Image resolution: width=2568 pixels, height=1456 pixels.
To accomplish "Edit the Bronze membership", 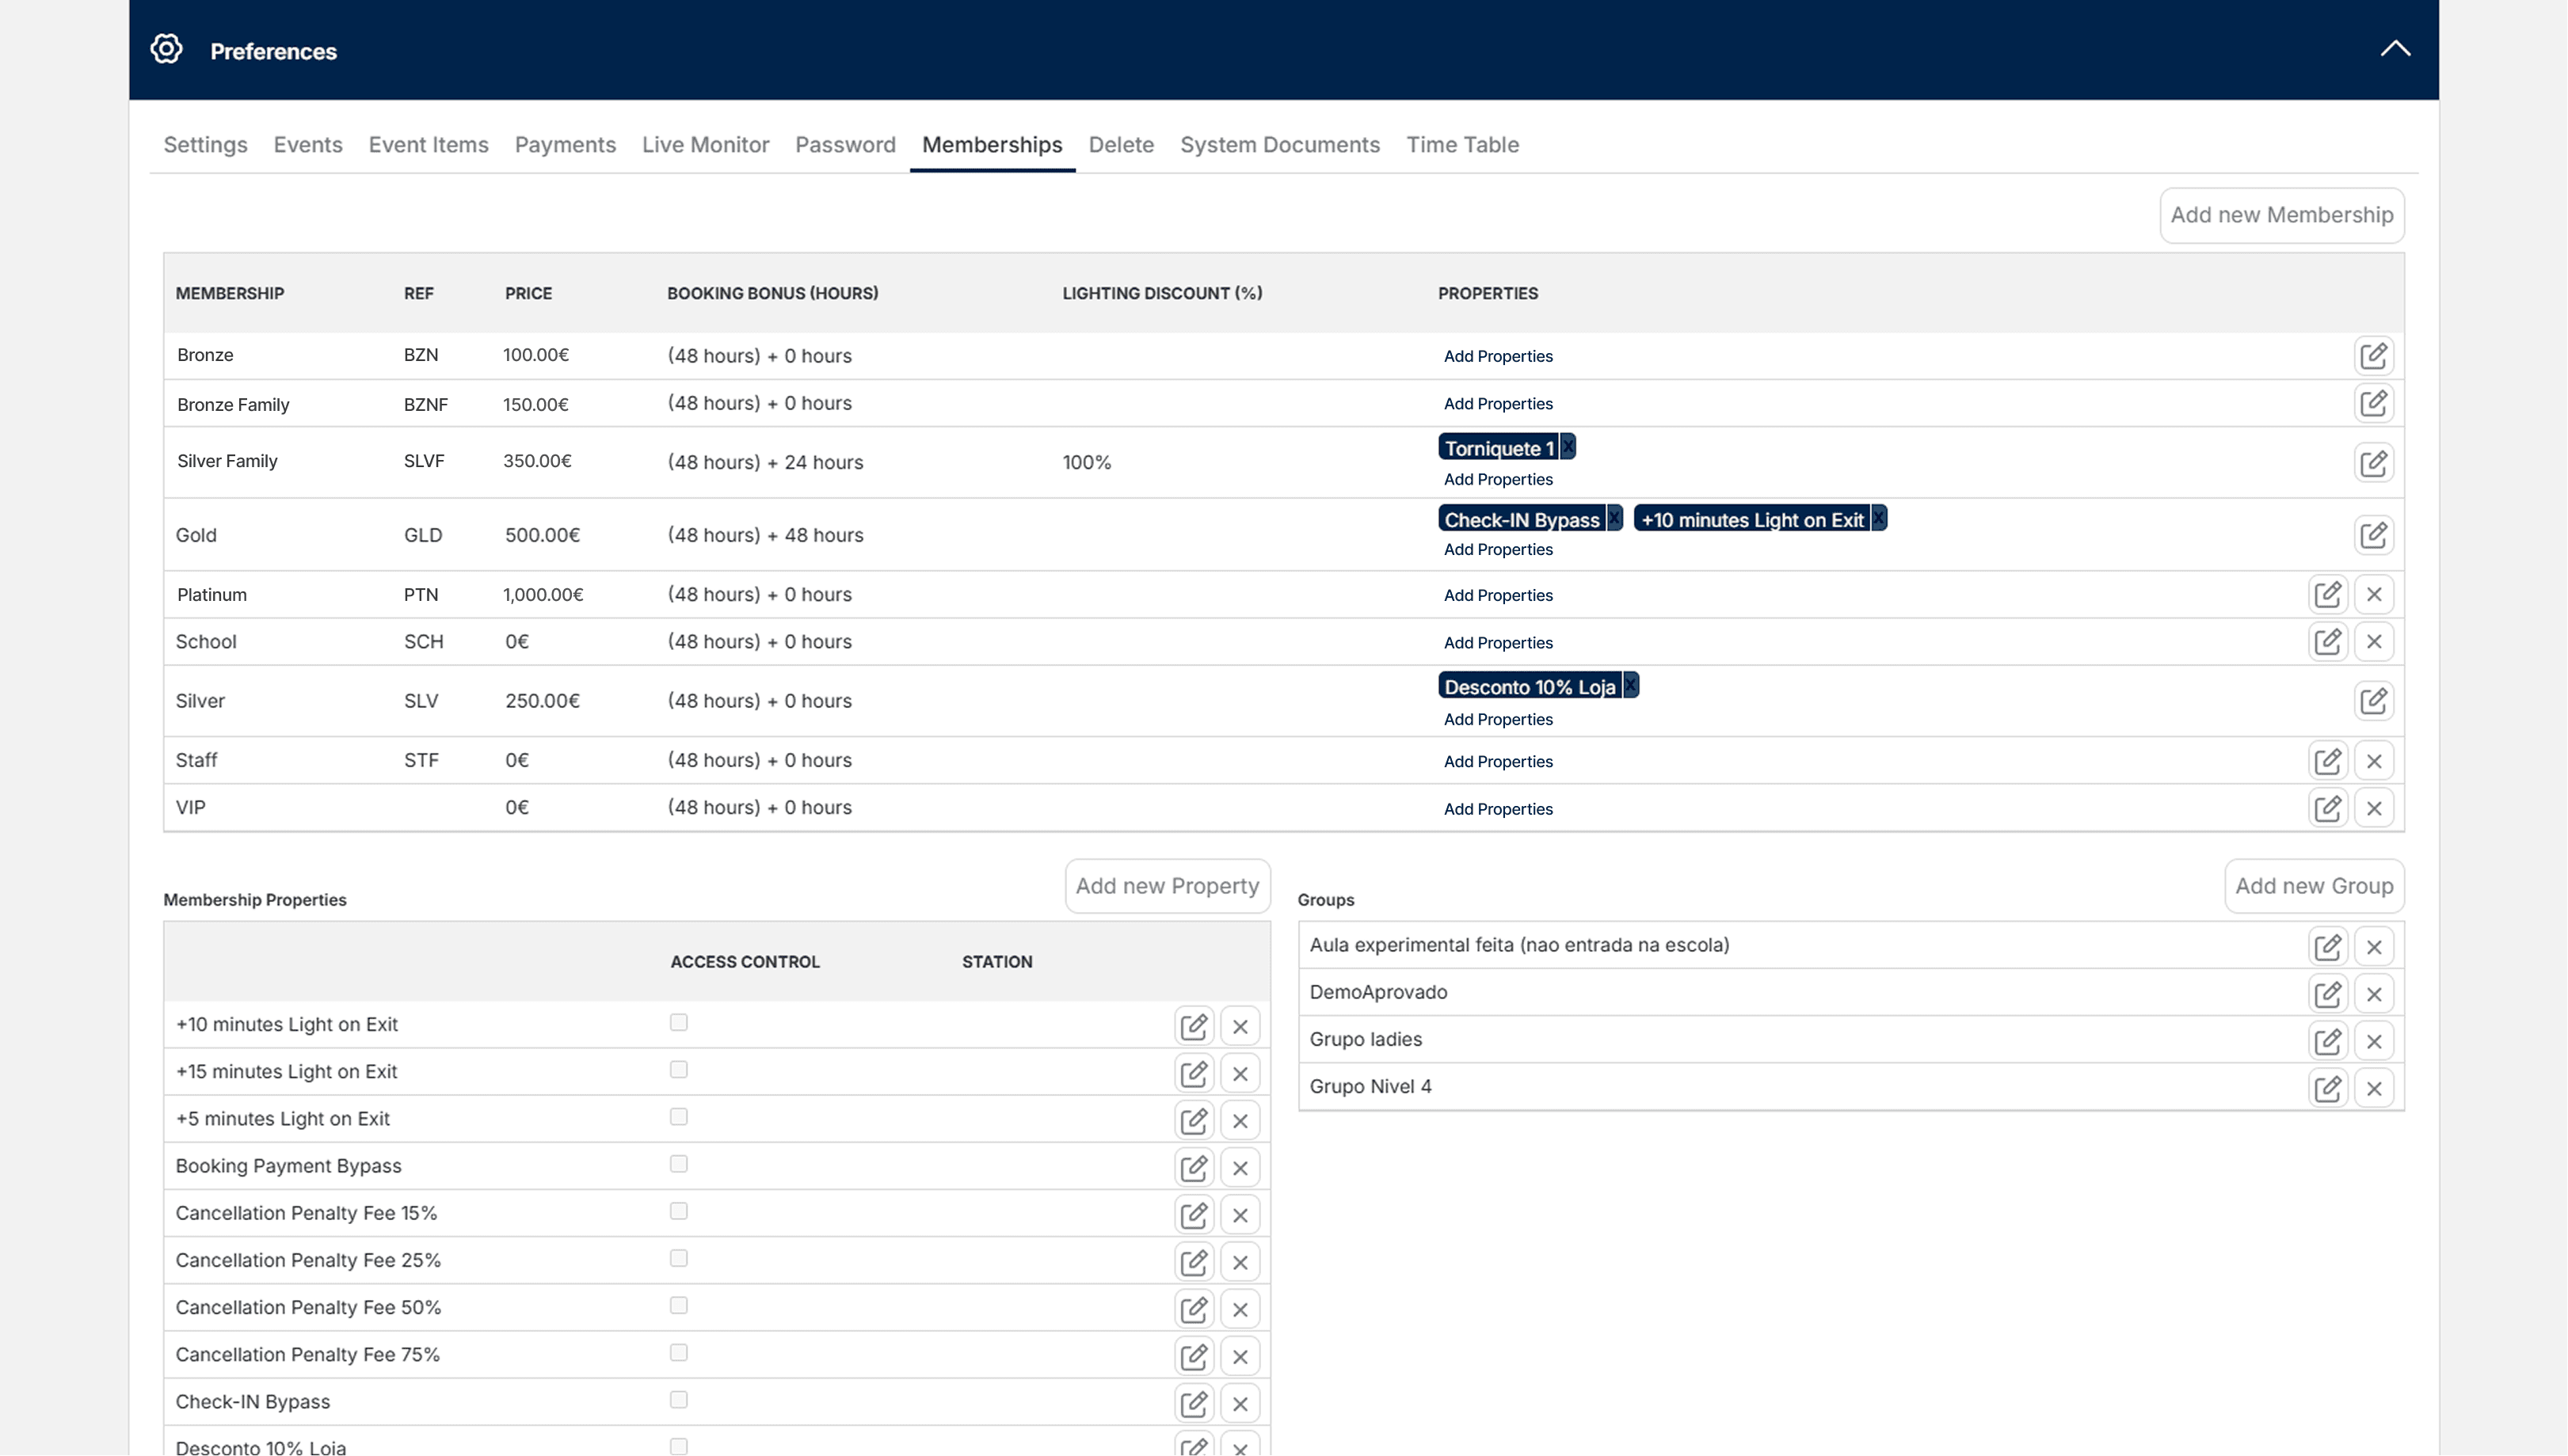I will pos(2373,356).
